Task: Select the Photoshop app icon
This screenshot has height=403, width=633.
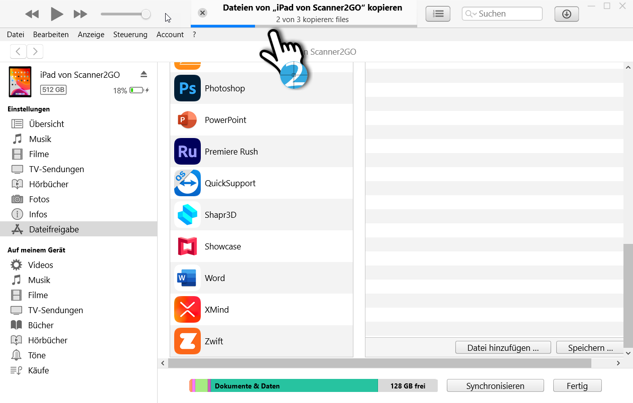Action: [x=187, y=88]
